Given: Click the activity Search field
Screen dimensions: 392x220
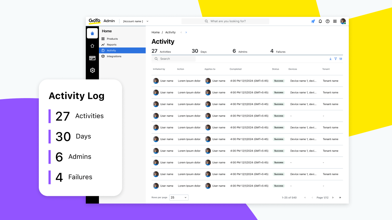Looking at the screenshot, I should click(174, 59).
